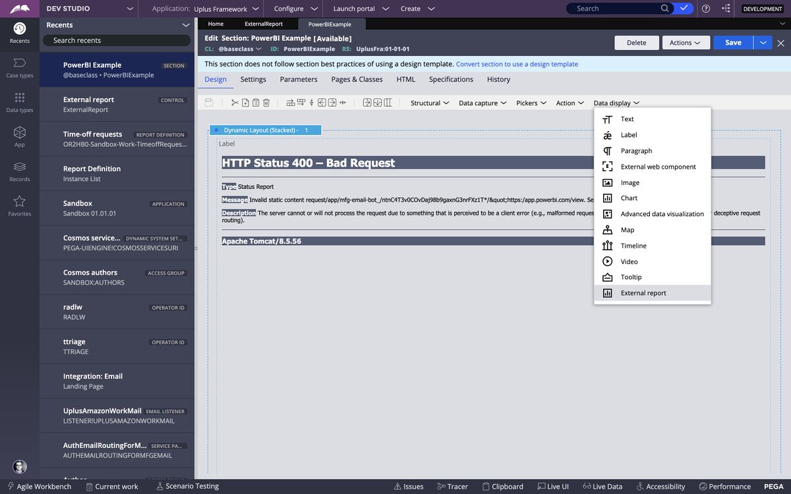Click the paste clipboard icon in toolbar
Screen dimensions: 791x494
click(x=256, y=103)
